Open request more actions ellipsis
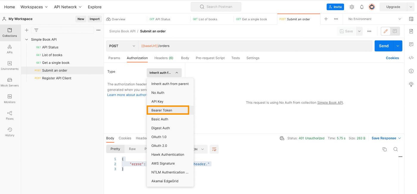 [x=369, y=31]
